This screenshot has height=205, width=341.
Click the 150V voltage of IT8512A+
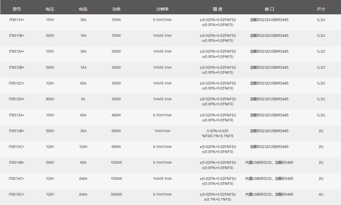point(50,51)
